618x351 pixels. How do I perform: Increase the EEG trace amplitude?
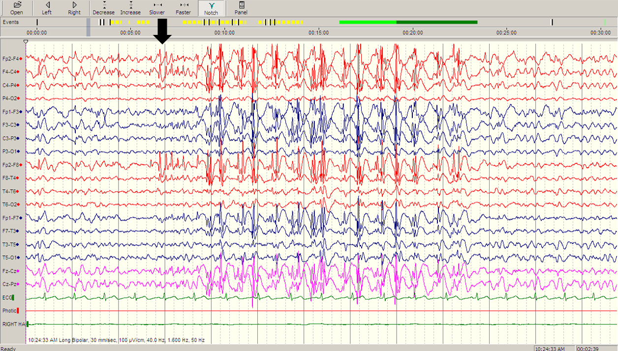pos(130,7)
